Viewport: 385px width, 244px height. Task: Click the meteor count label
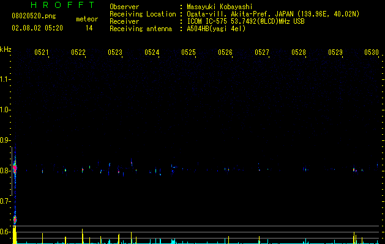[x=87, y=19]
